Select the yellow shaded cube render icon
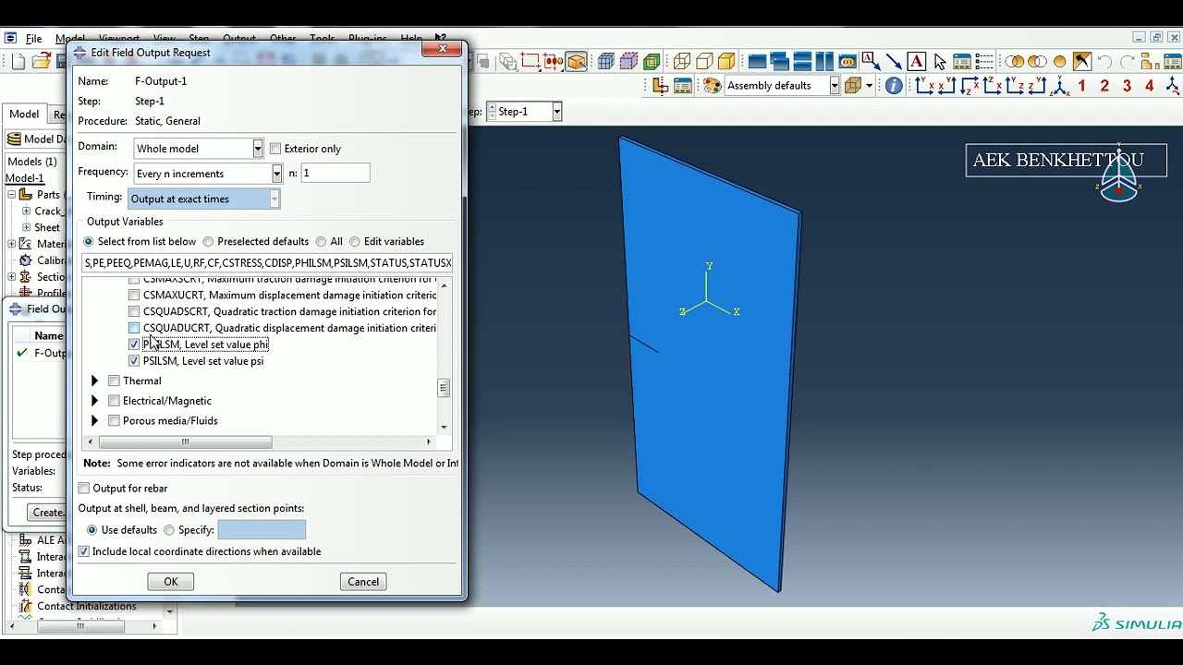Viewport: 1183px width, 665px height. 726,62
